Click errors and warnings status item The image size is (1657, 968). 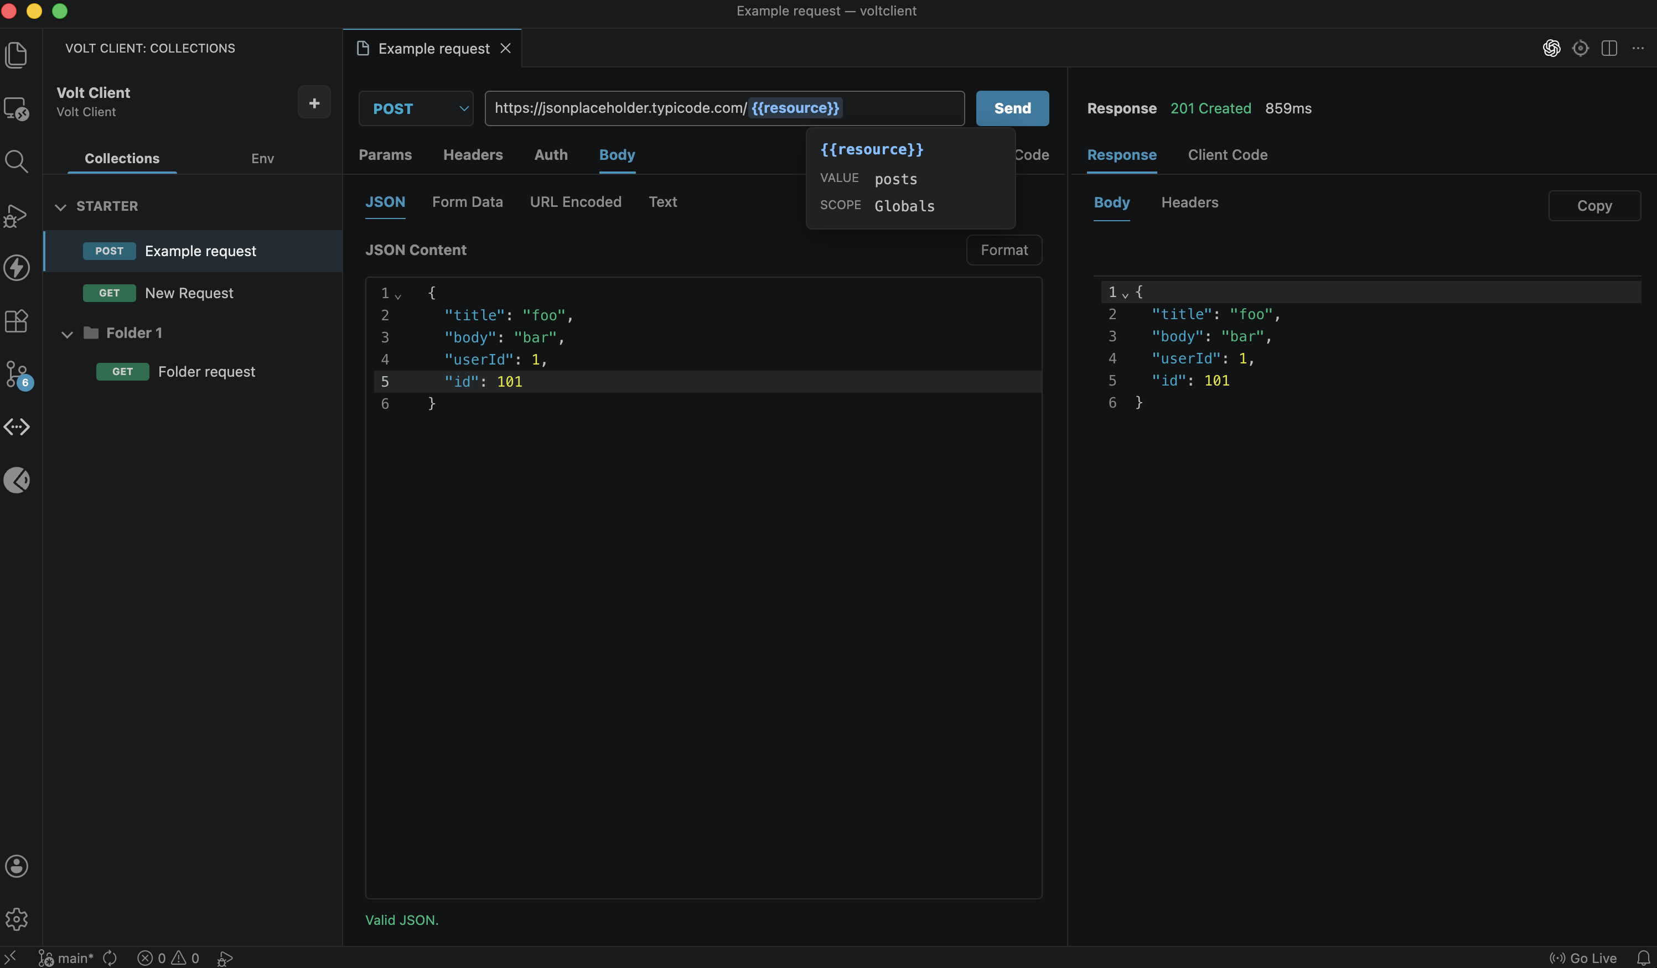(x=168, y=958)
